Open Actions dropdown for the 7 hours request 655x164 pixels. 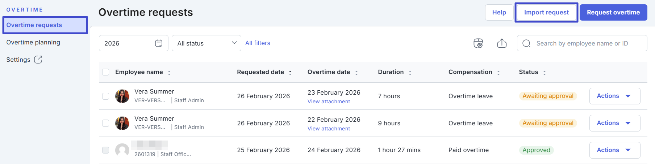coord(614,96)
